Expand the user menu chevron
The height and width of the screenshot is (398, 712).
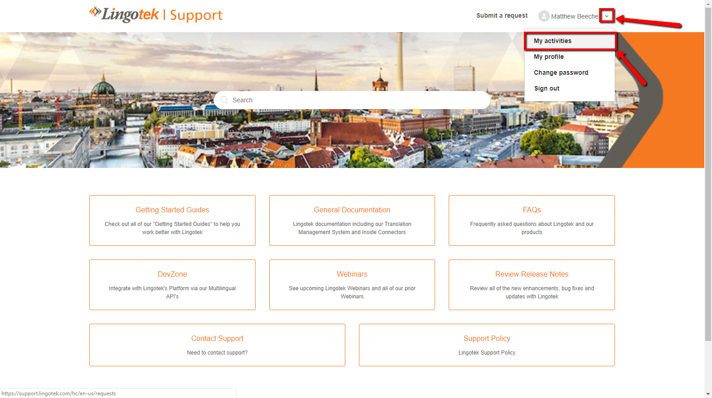point(606,16)
